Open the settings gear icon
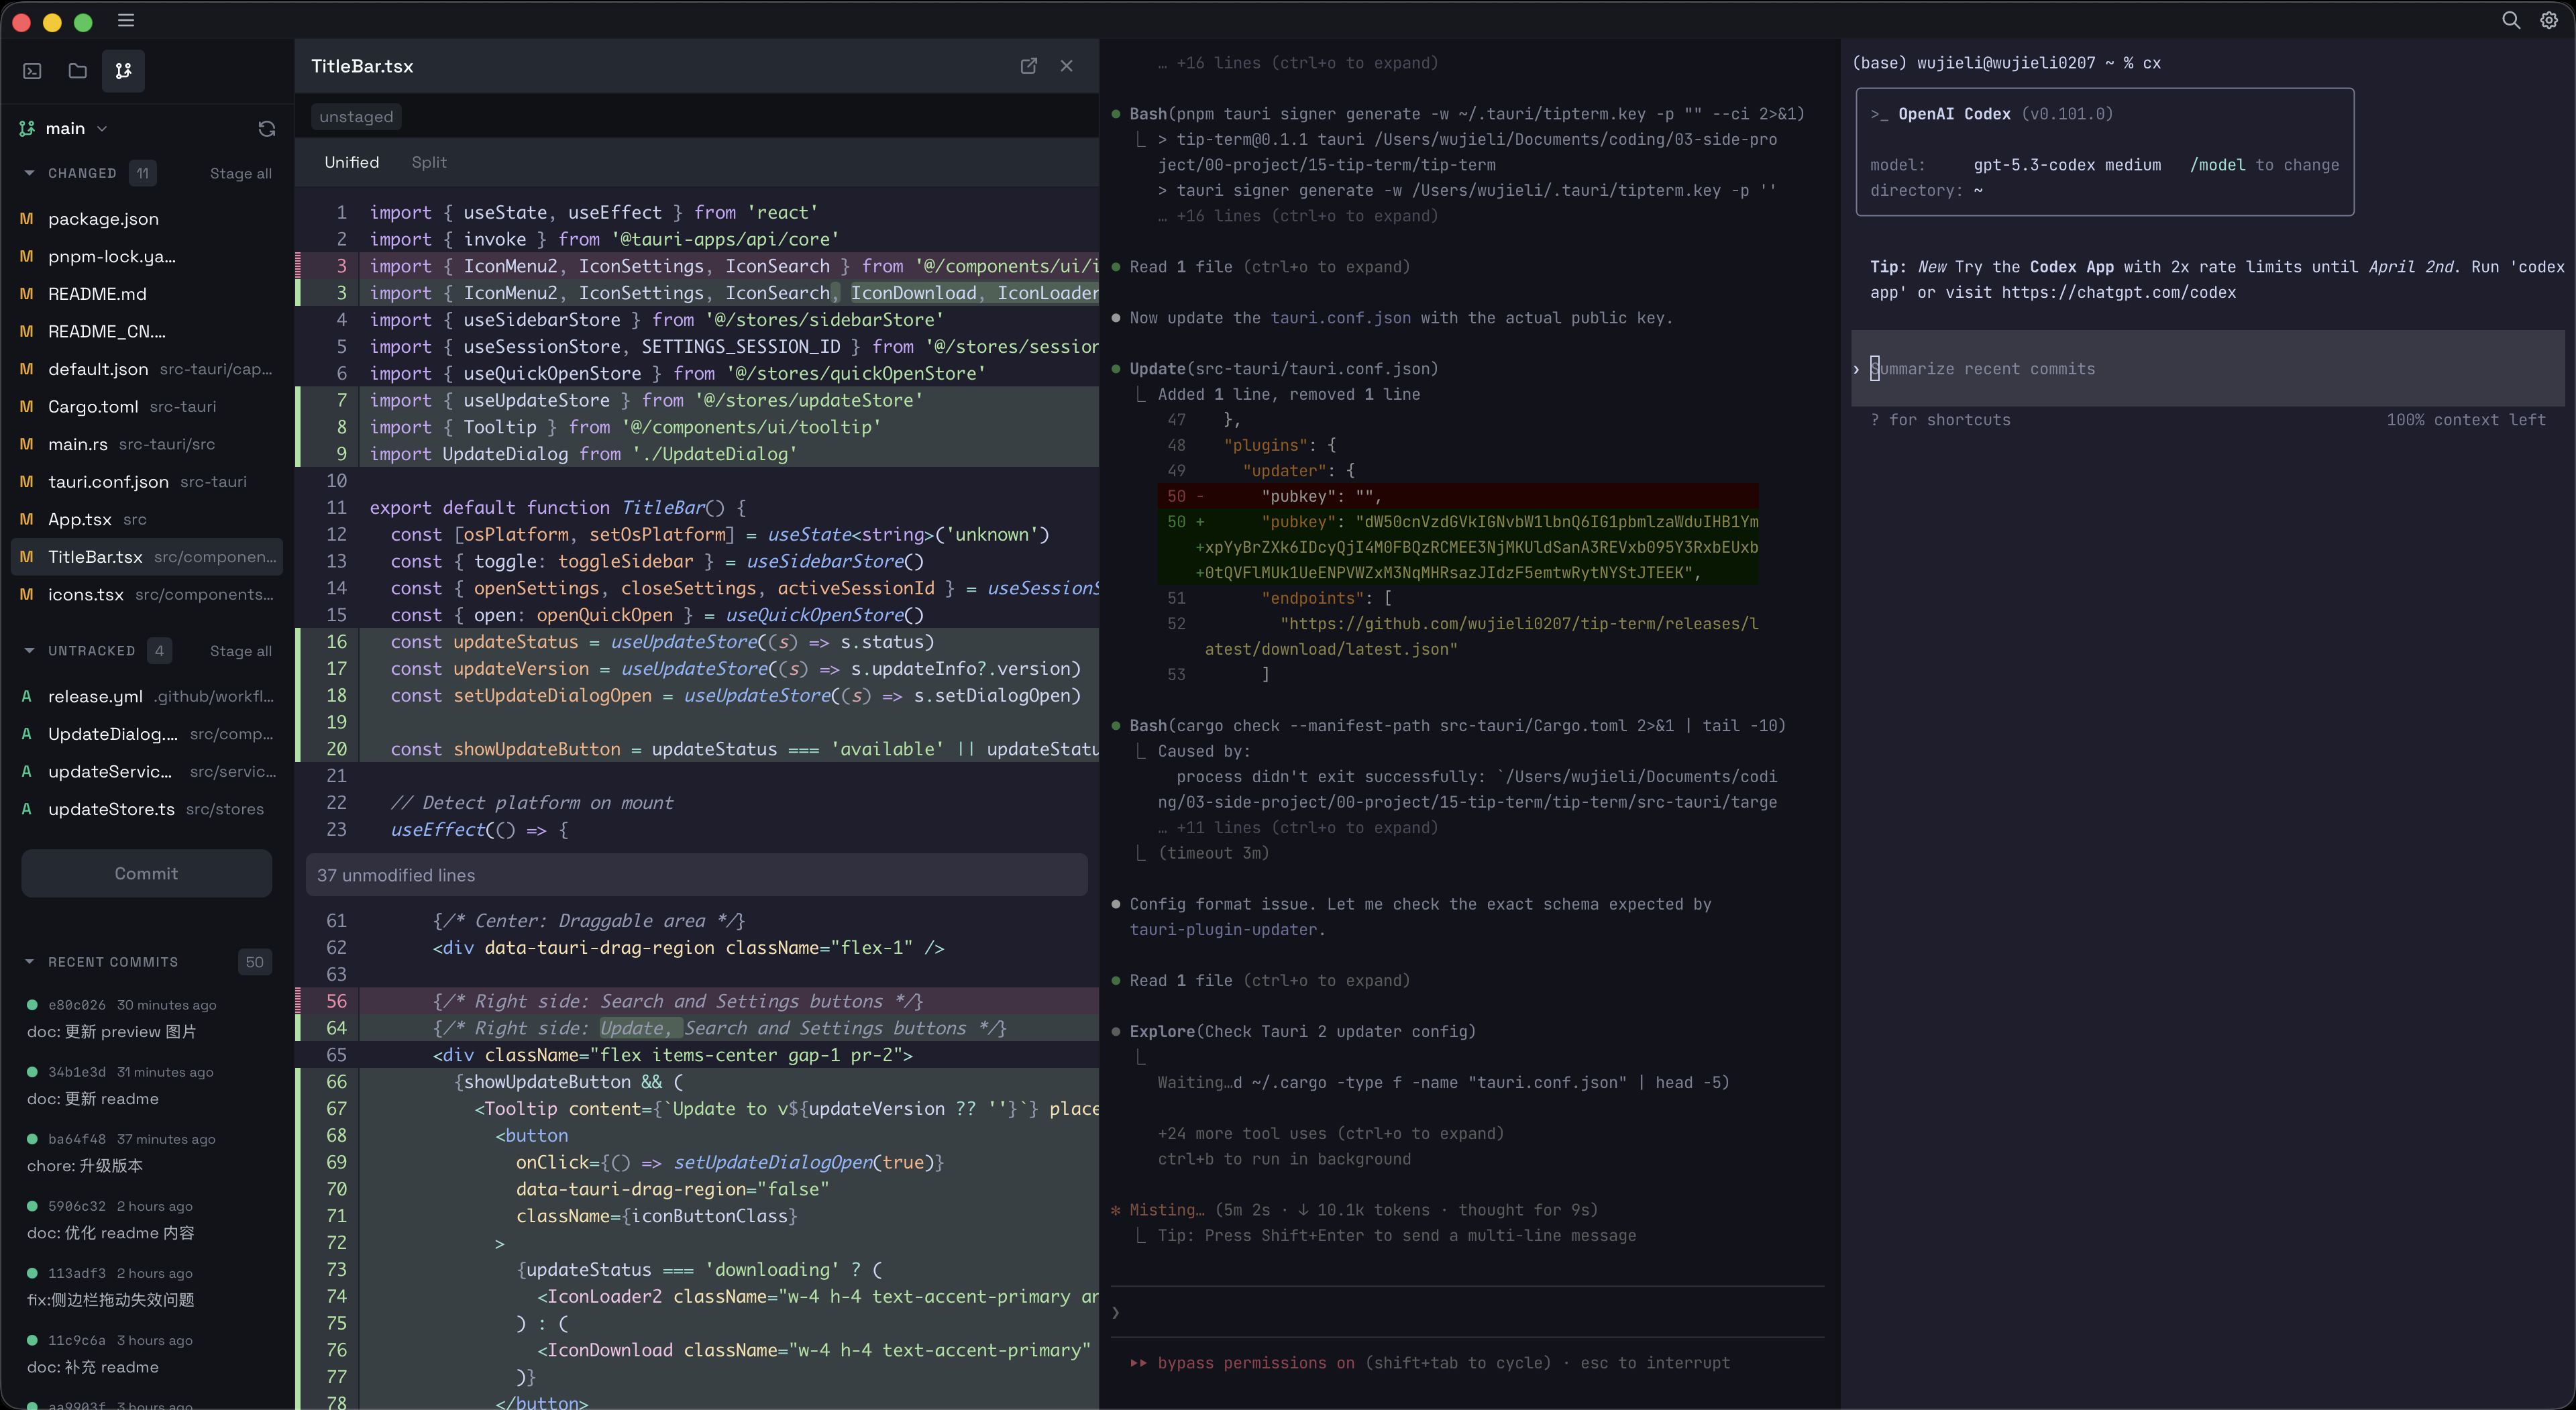This screenshot has width=2576, height=1410. (x=2549, y=21)
